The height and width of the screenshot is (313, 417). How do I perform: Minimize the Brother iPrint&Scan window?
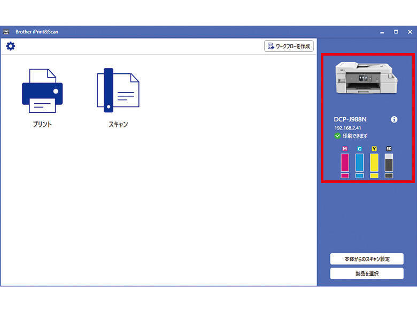click(382, 32)
